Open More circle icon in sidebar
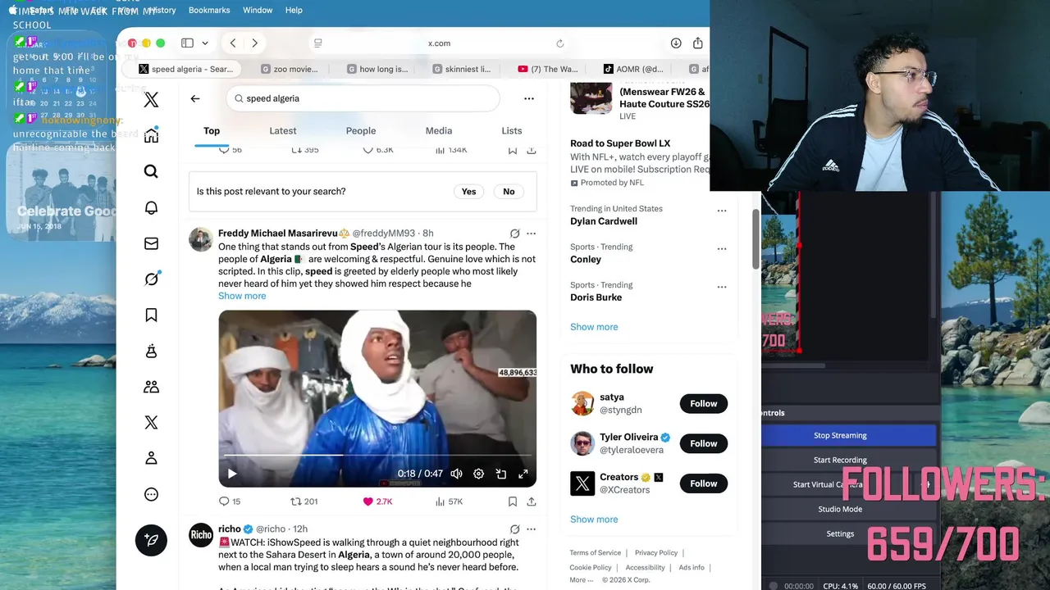Screen dimensions: 1050x590 point(151,494)
